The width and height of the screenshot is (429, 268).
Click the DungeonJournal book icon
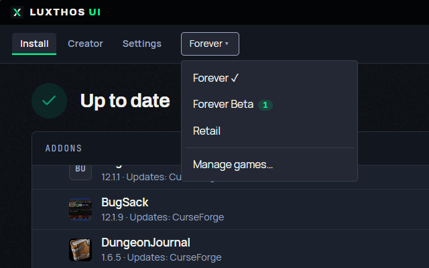(80, 250)
